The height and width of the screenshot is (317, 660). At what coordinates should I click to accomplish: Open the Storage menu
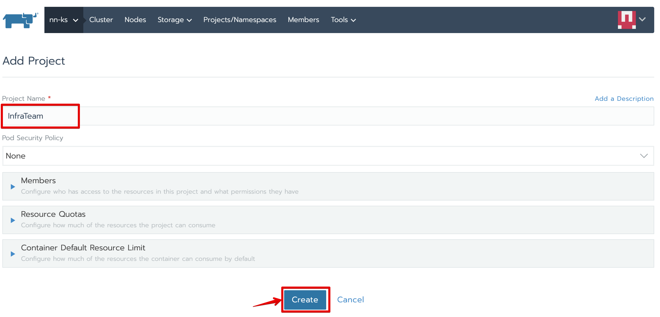click(175, 20)
